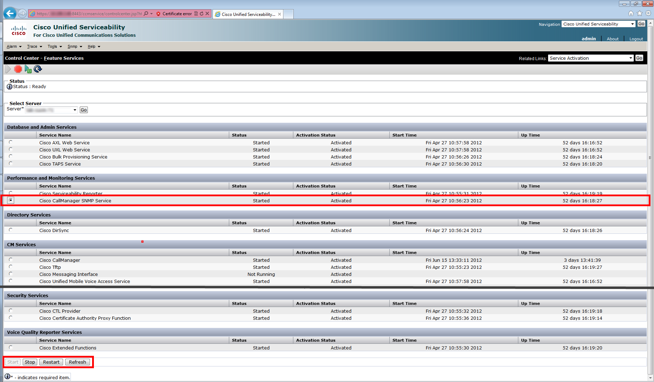The height and width of the screenshot is (382, 654).
Task: Click the scrollbar up arrow
Action: [x=650, y=23]
